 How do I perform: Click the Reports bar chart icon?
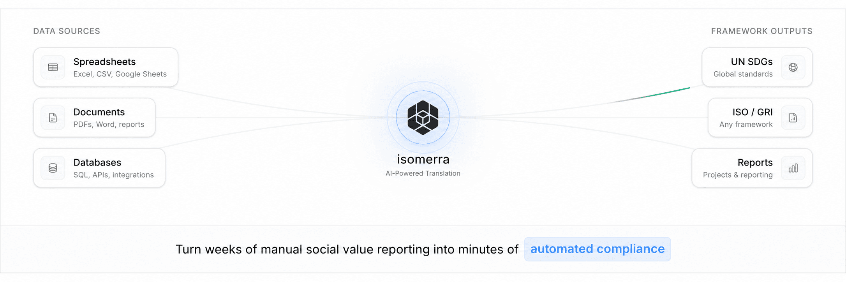tap(793, 168)
